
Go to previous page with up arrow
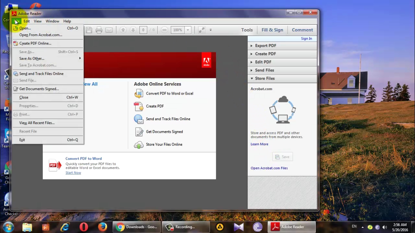[123, 30]
